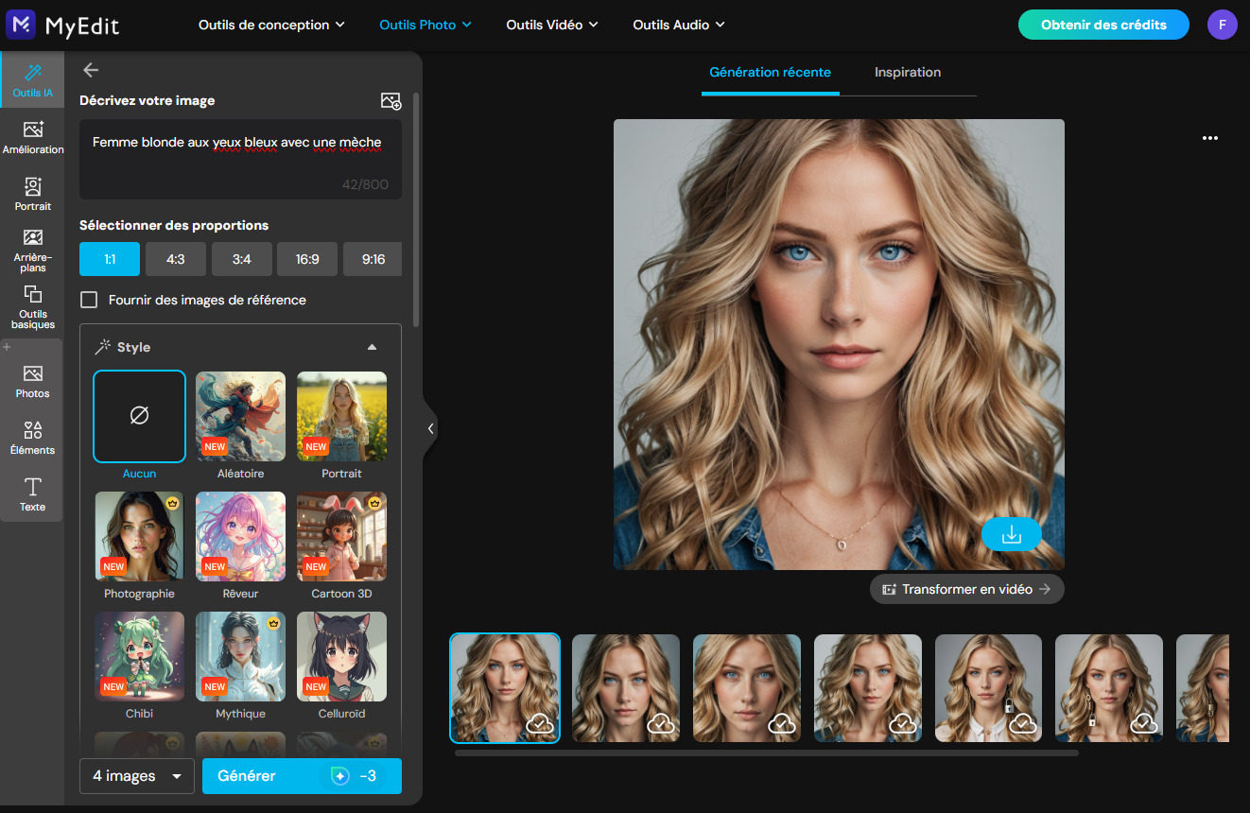Click the MyEdit logo
The image size is (1250, 813).
point(62,25)
